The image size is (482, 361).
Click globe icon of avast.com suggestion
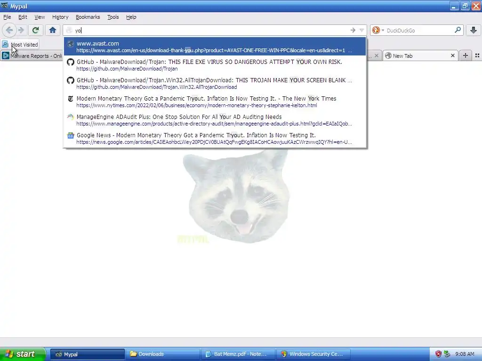tap(71, 44)
